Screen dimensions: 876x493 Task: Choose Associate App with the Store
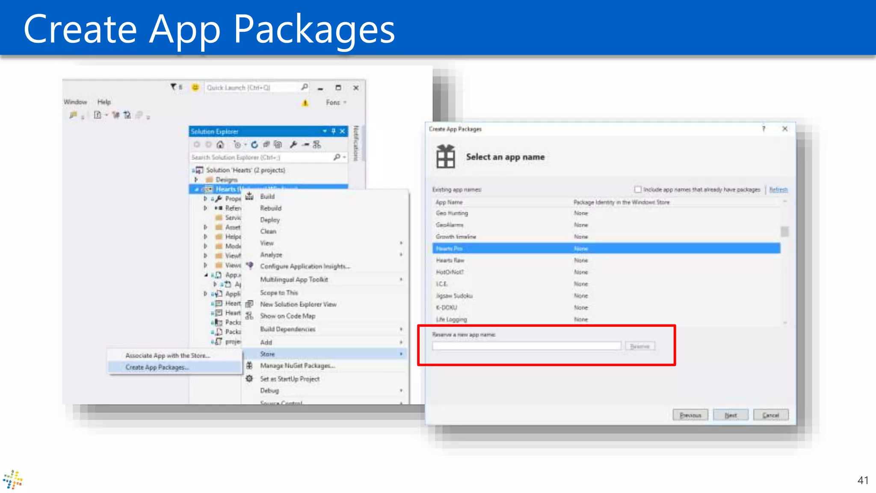pyautogui.click(x=174, y=355)
